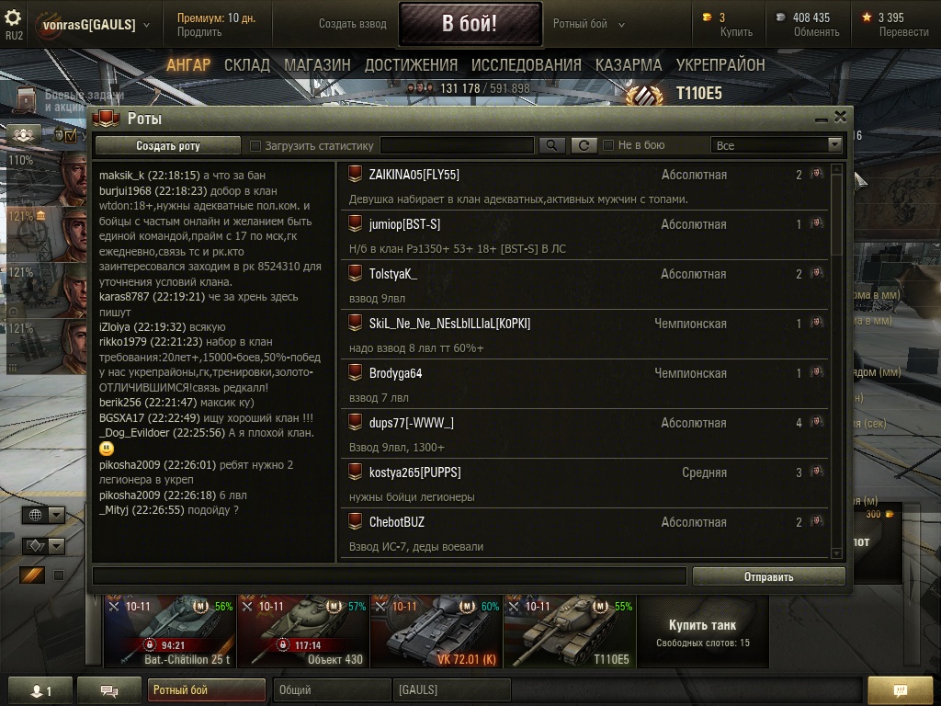Viewport: 941px width, 706px height.
Task: Open the МАГАЗИН menu tab
Action: pyautogui.click(x=317, y=65)
